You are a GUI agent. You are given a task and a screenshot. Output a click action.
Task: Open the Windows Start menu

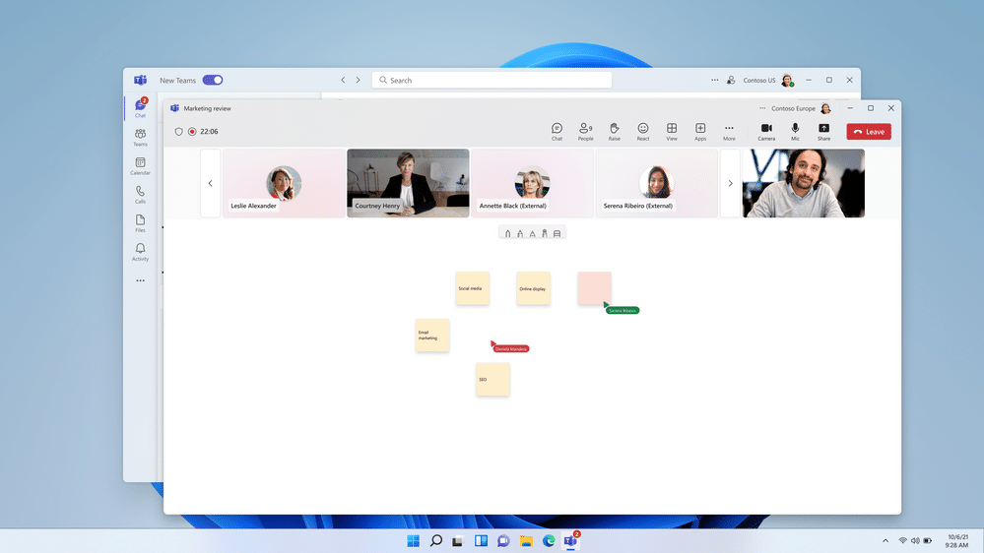coord(413,540)
